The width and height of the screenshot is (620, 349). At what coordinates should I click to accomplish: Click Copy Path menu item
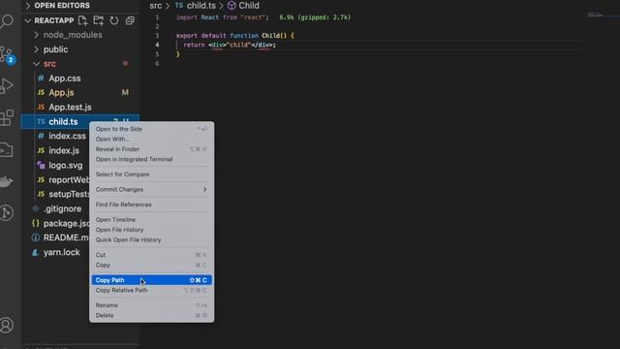click(x=151, y=280)
